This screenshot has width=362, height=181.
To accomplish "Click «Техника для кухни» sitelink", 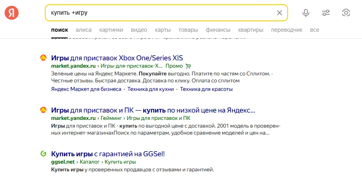I will tap(149, 89).
